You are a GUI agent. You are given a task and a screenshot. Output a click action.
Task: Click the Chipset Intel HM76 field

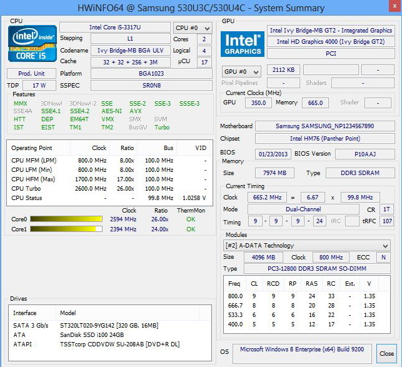tap(325, 139)
